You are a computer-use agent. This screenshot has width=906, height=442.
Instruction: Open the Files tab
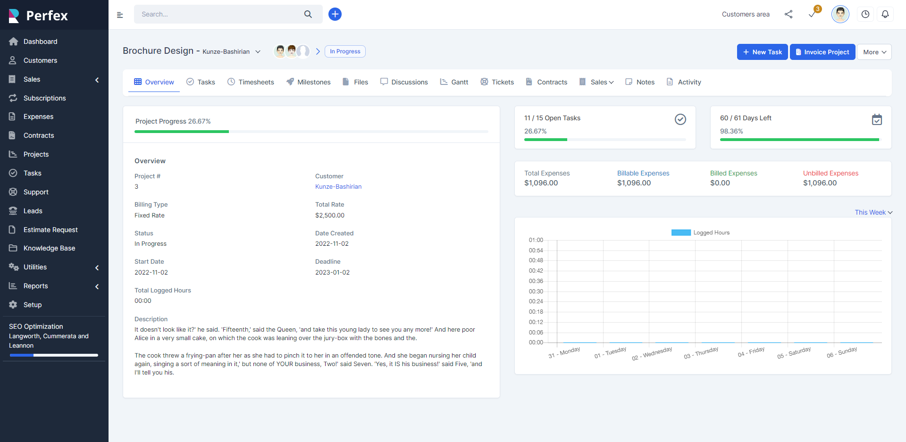[355, 82]
